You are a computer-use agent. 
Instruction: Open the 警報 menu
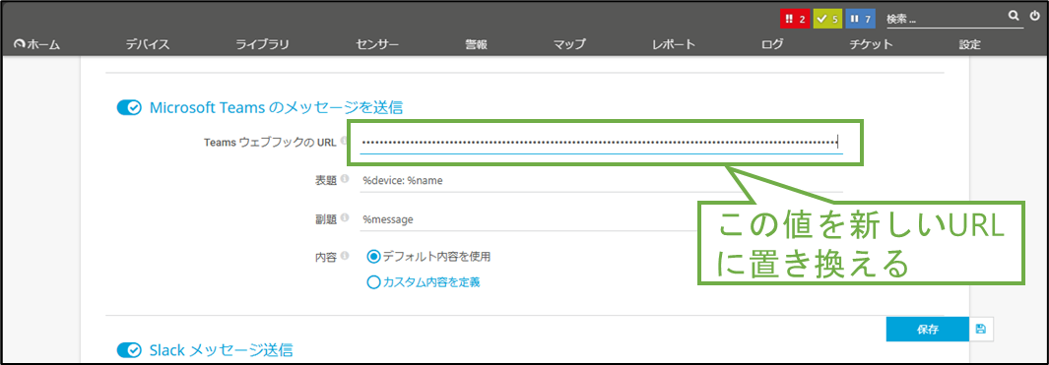[x=477, y=45]
